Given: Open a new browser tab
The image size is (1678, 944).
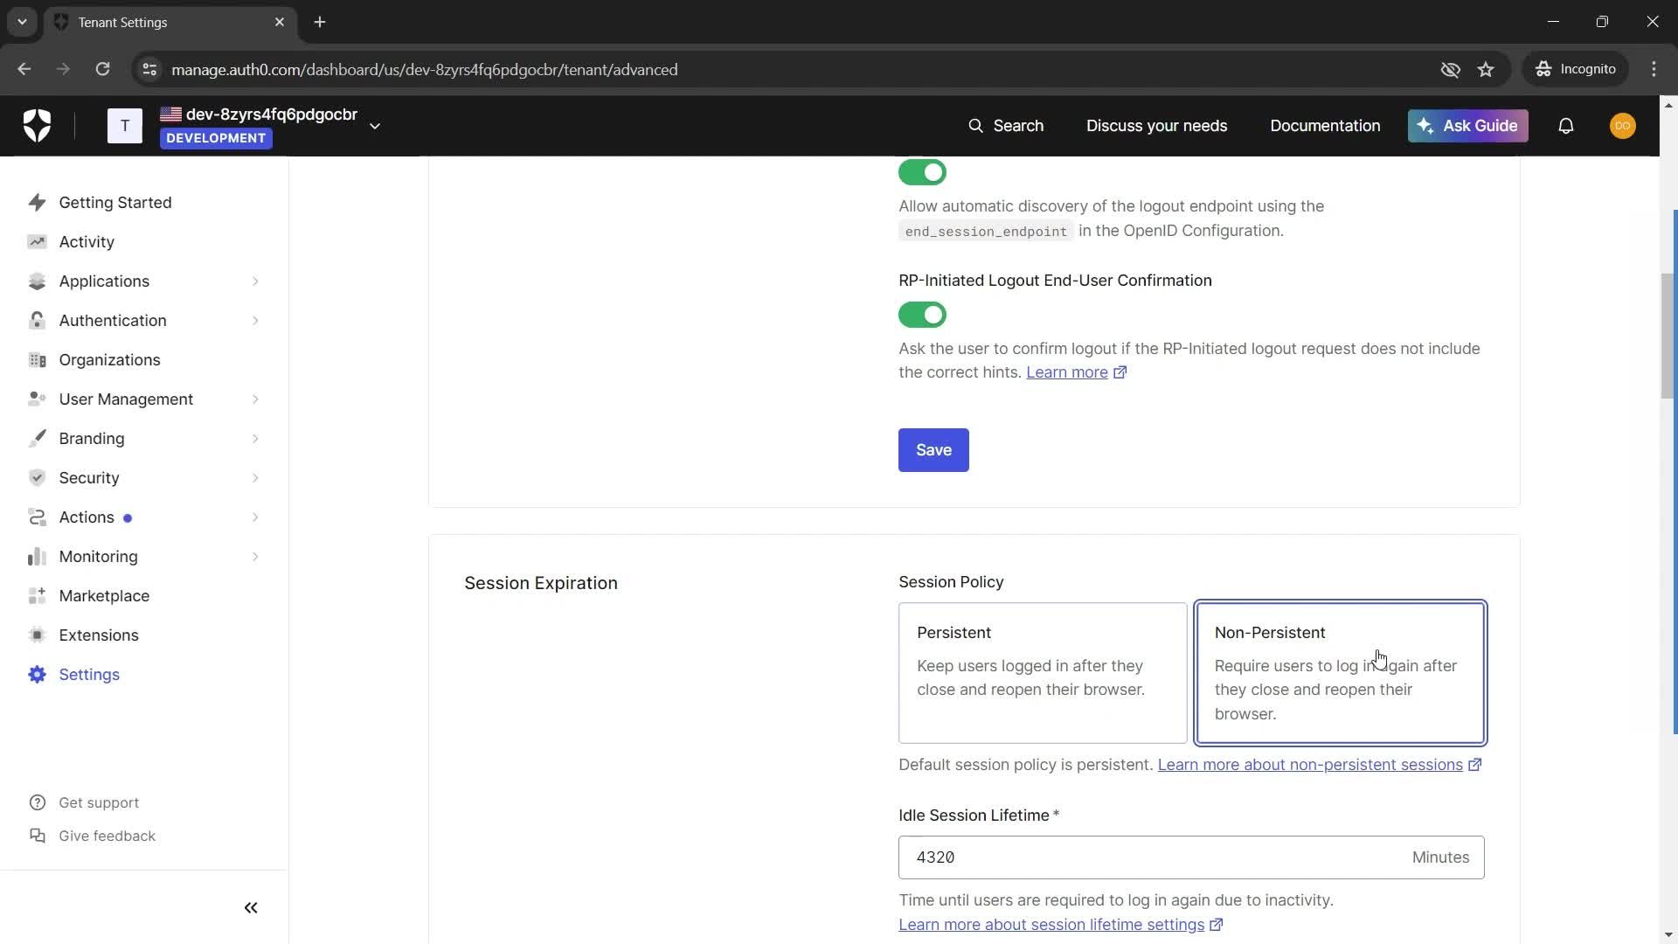Looking at the screenshot, I should 320,22.
